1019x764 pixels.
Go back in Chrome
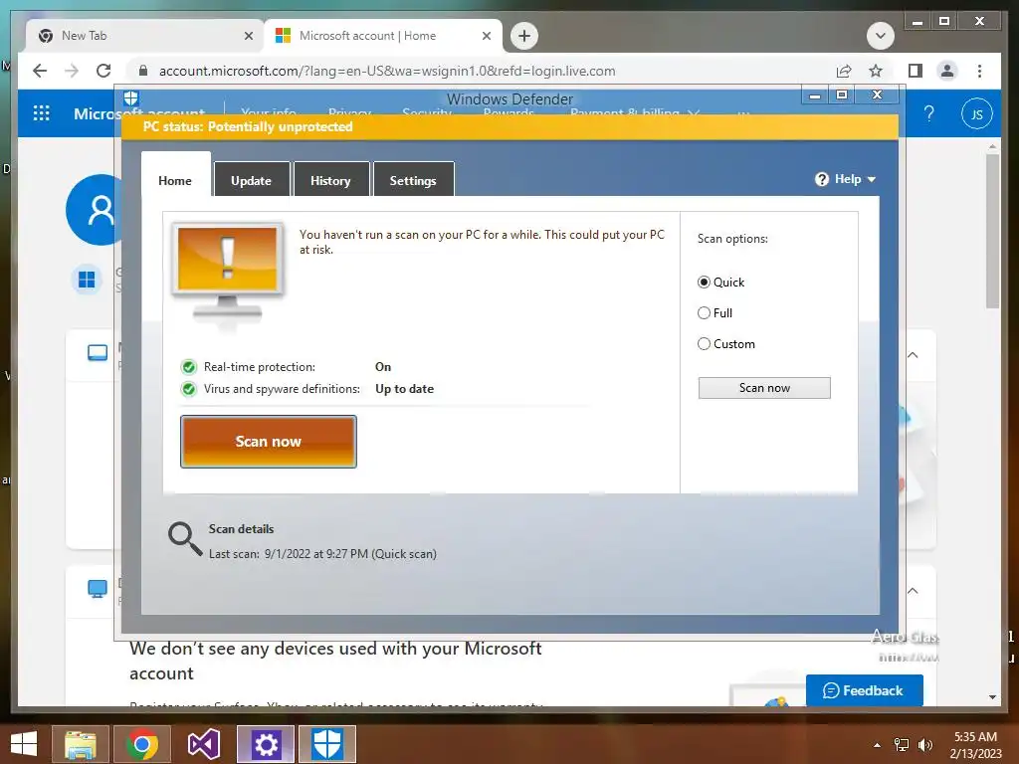tap(40, 71)
